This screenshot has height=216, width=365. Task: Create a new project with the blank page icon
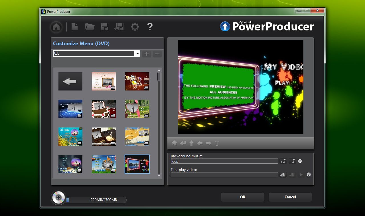pyautogui.click(x=74, y=27)
